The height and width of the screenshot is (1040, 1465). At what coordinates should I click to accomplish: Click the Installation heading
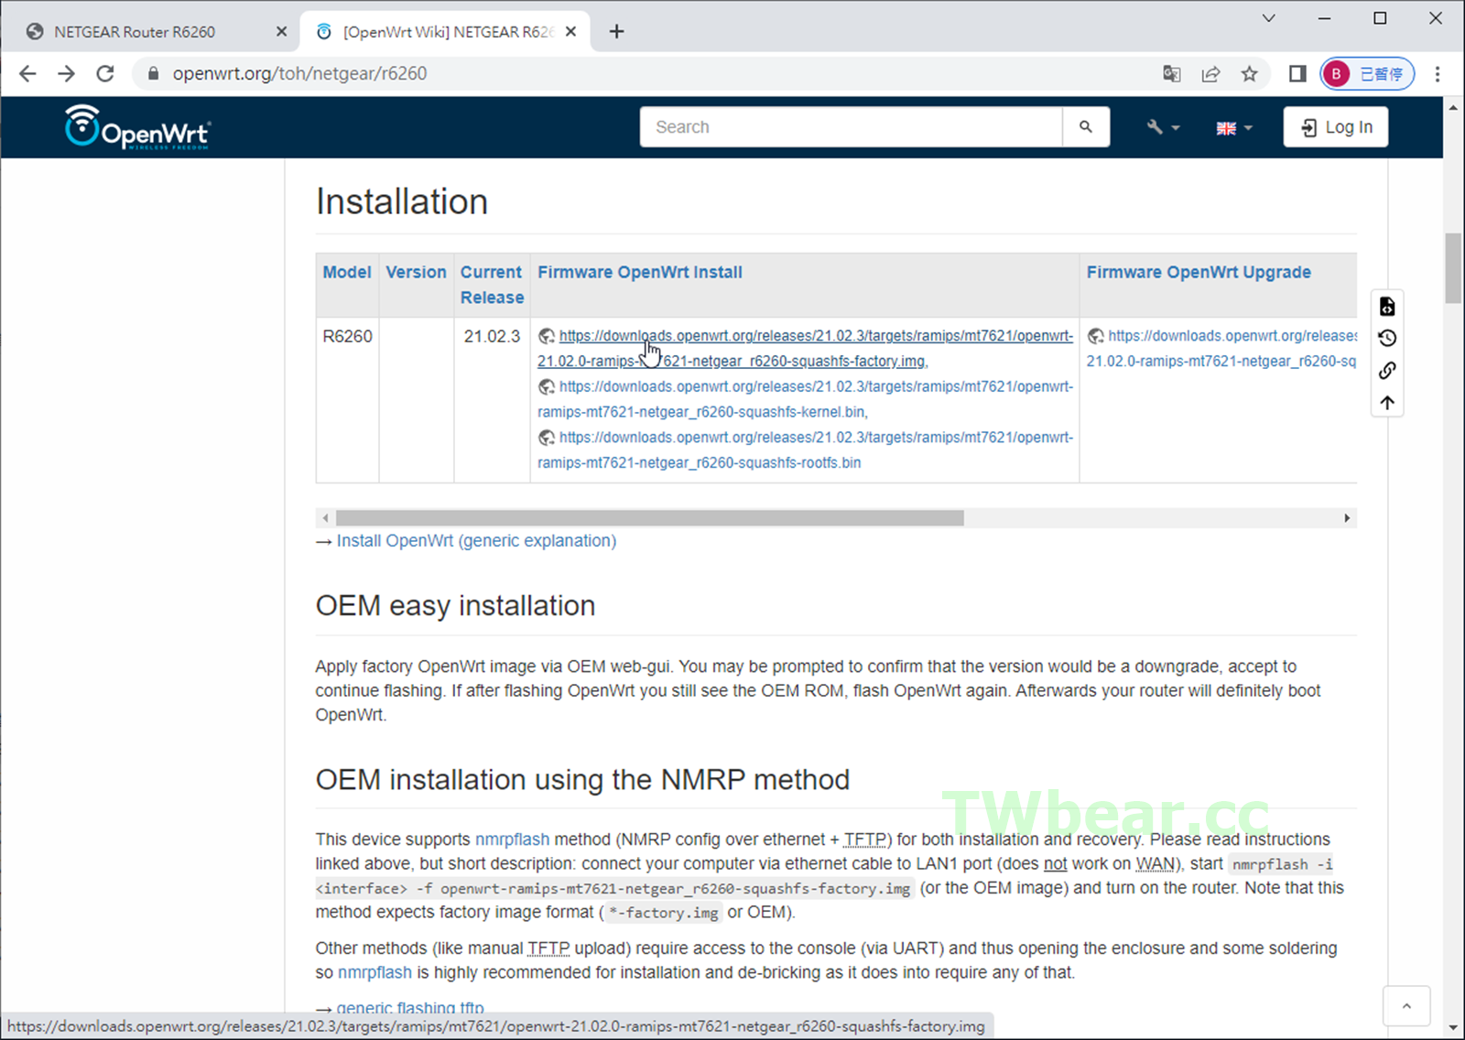(402, 201)
